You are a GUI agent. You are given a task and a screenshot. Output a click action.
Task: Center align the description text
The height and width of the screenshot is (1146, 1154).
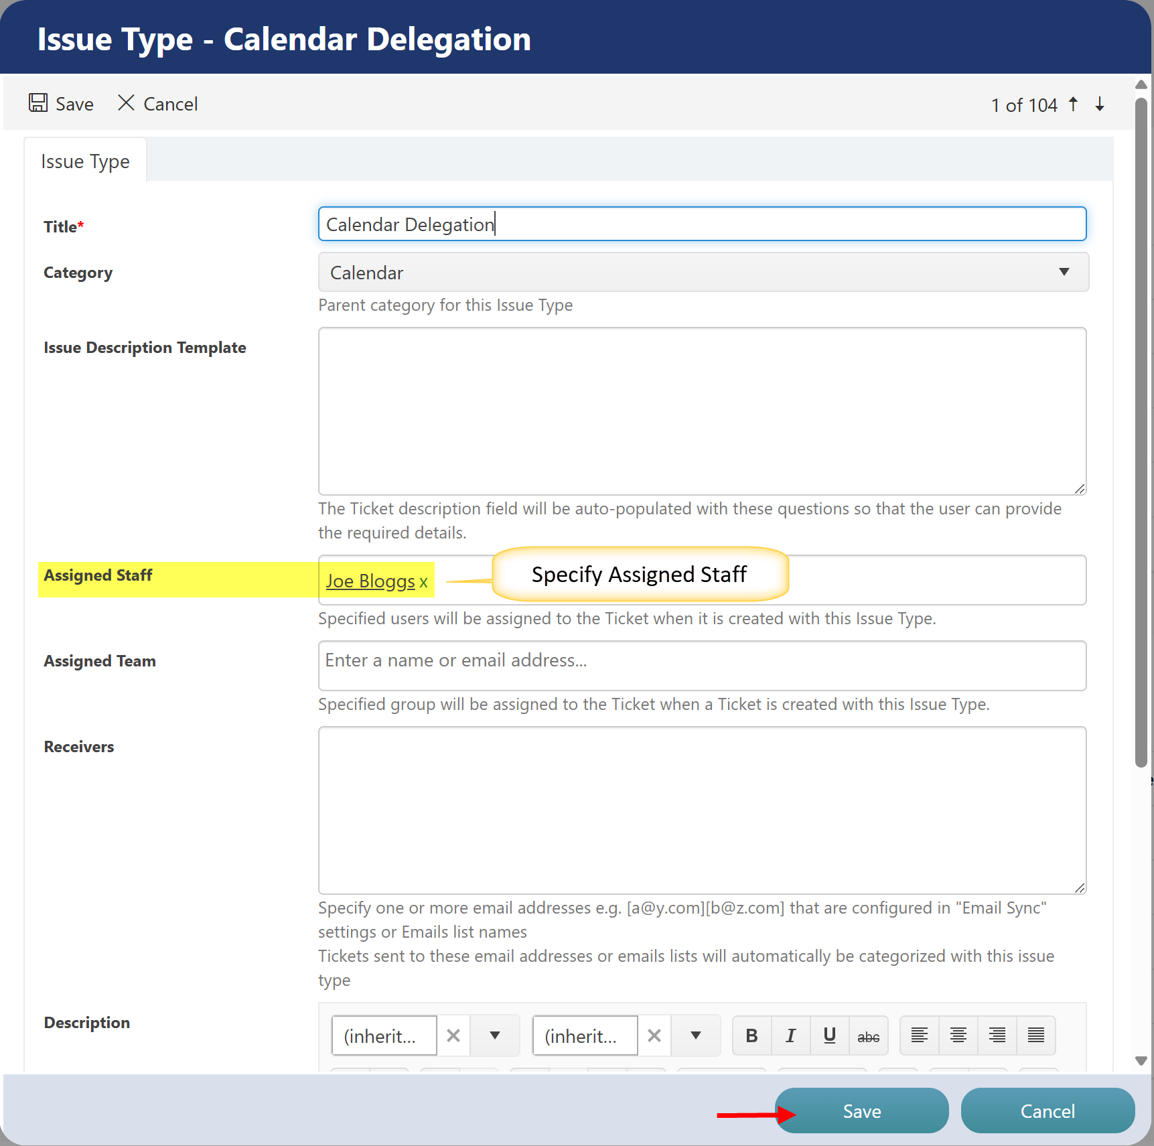point(958,1035)
